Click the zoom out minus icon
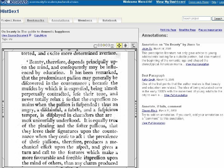224x168 pixels. (x=95, y=46)
